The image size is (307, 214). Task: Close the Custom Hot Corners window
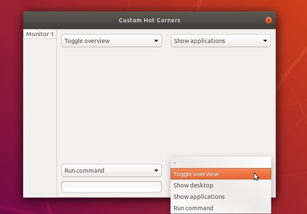click(268, 20)
